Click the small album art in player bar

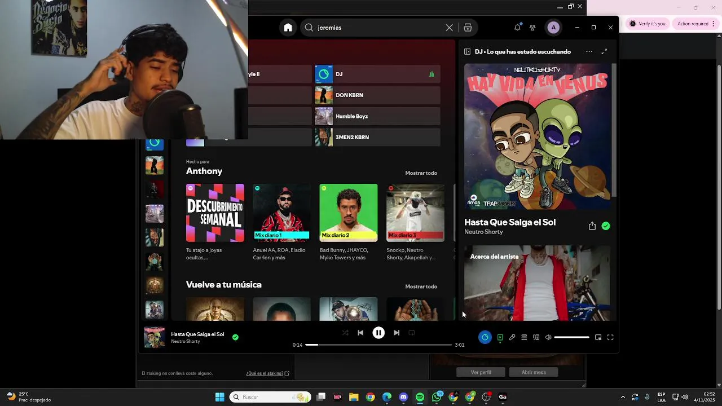click(x=155, y=337)
